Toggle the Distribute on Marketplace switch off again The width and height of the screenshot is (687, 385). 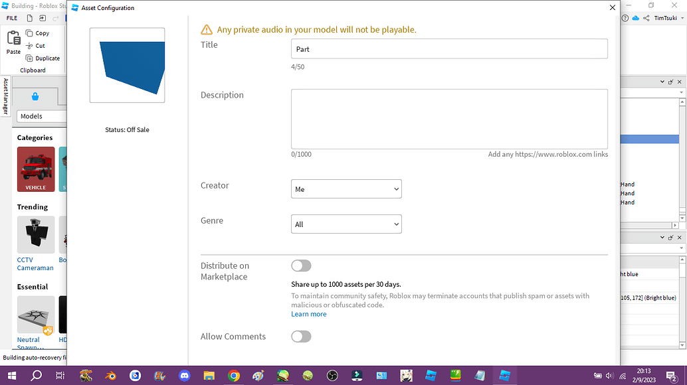pos(301,266)
